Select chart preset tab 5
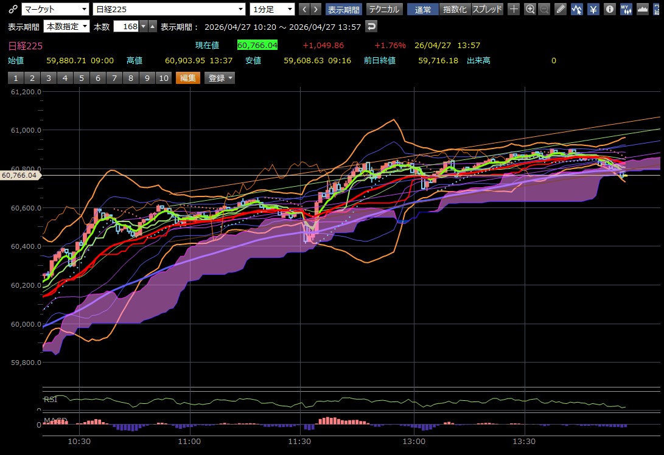 tap(81, 78)
